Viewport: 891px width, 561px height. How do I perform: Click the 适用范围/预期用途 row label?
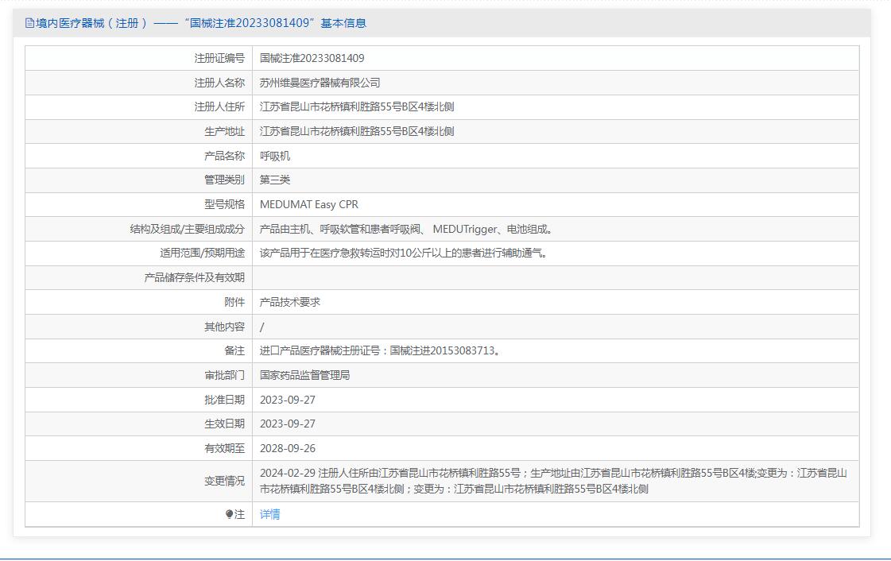[203, 253]
